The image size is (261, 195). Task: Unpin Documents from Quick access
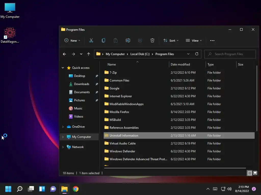97,92
